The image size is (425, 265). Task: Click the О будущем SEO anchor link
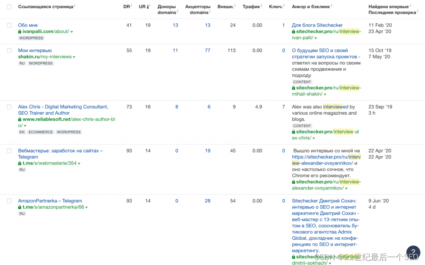tap(325, 54)
